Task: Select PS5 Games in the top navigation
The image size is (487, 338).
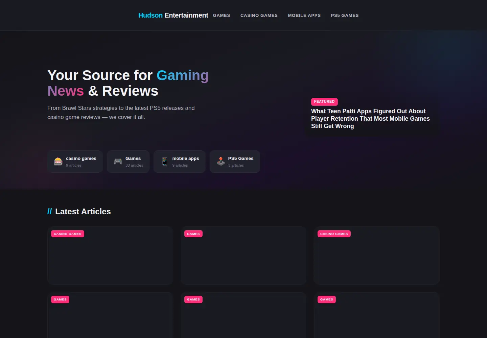Action: click(x=345, y=16)
